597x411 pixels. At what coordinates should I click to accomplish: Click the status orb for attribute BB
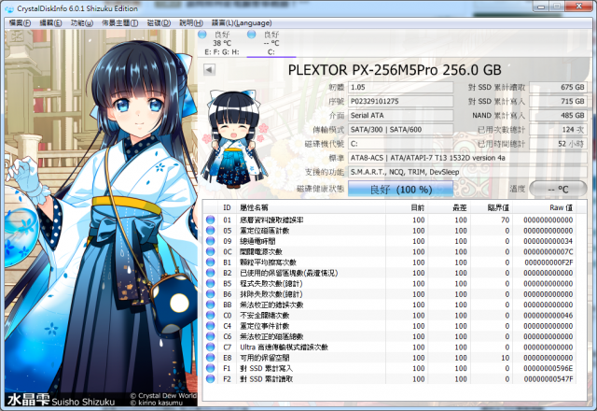pos(210,305)
